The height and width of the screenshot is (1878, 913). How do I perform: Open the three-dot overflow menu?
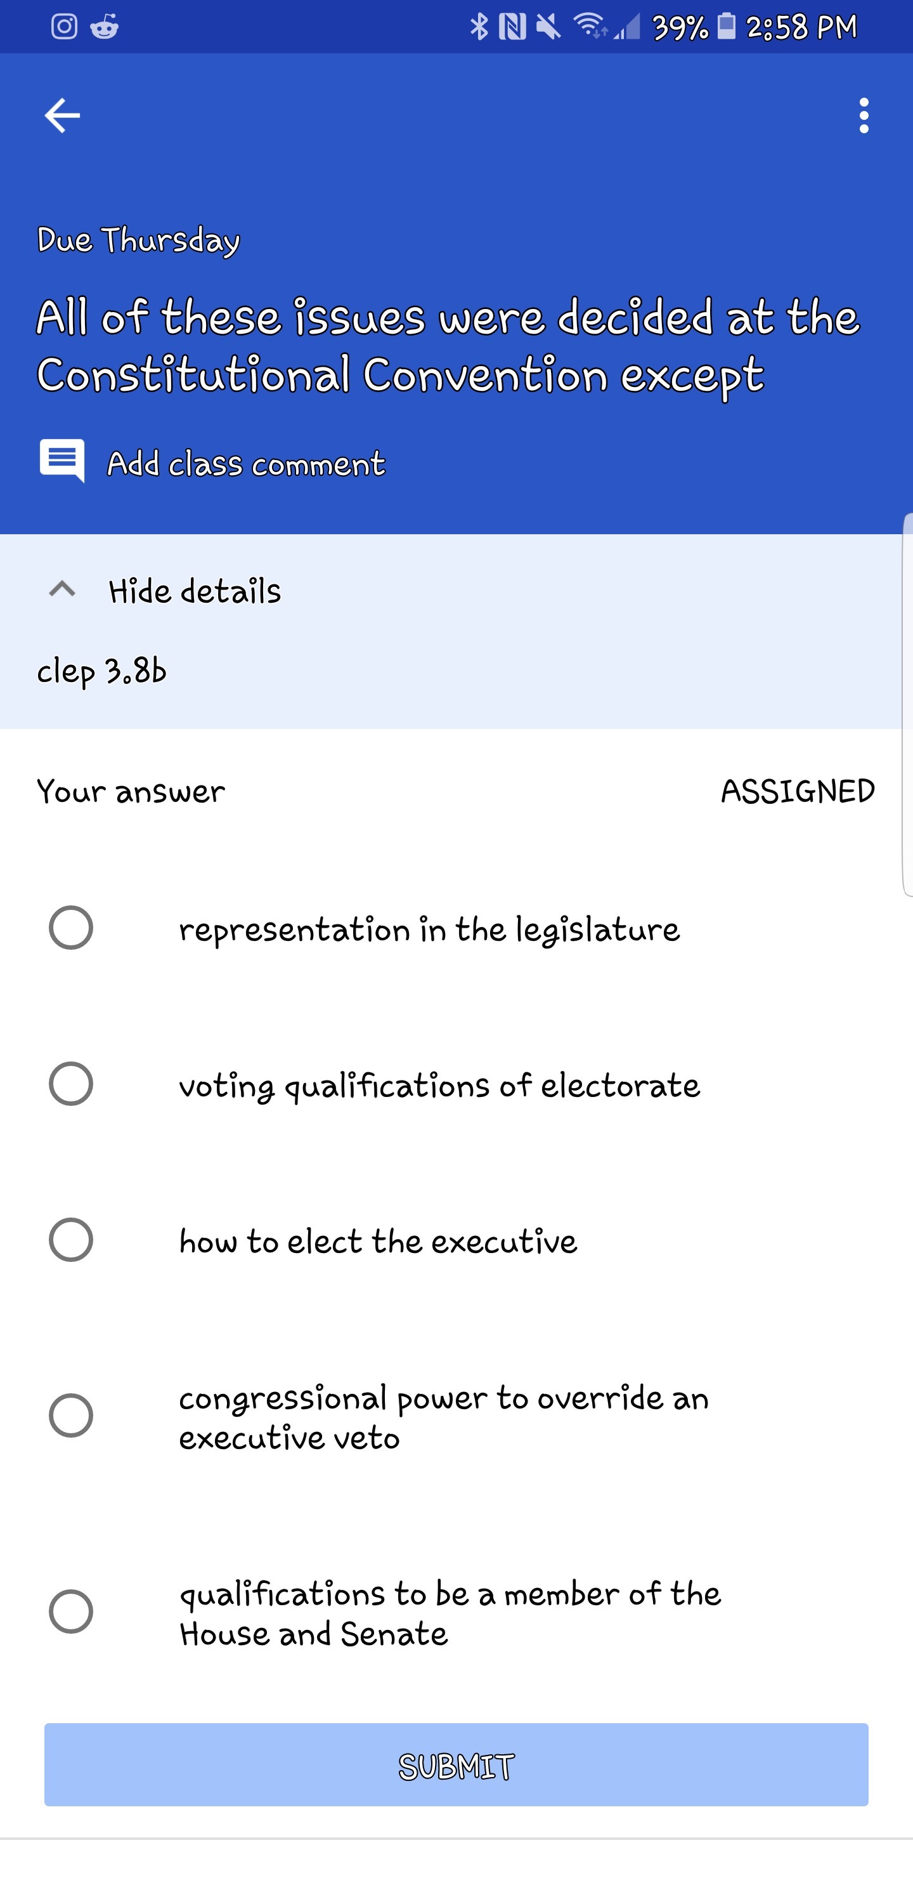[864, 116]
